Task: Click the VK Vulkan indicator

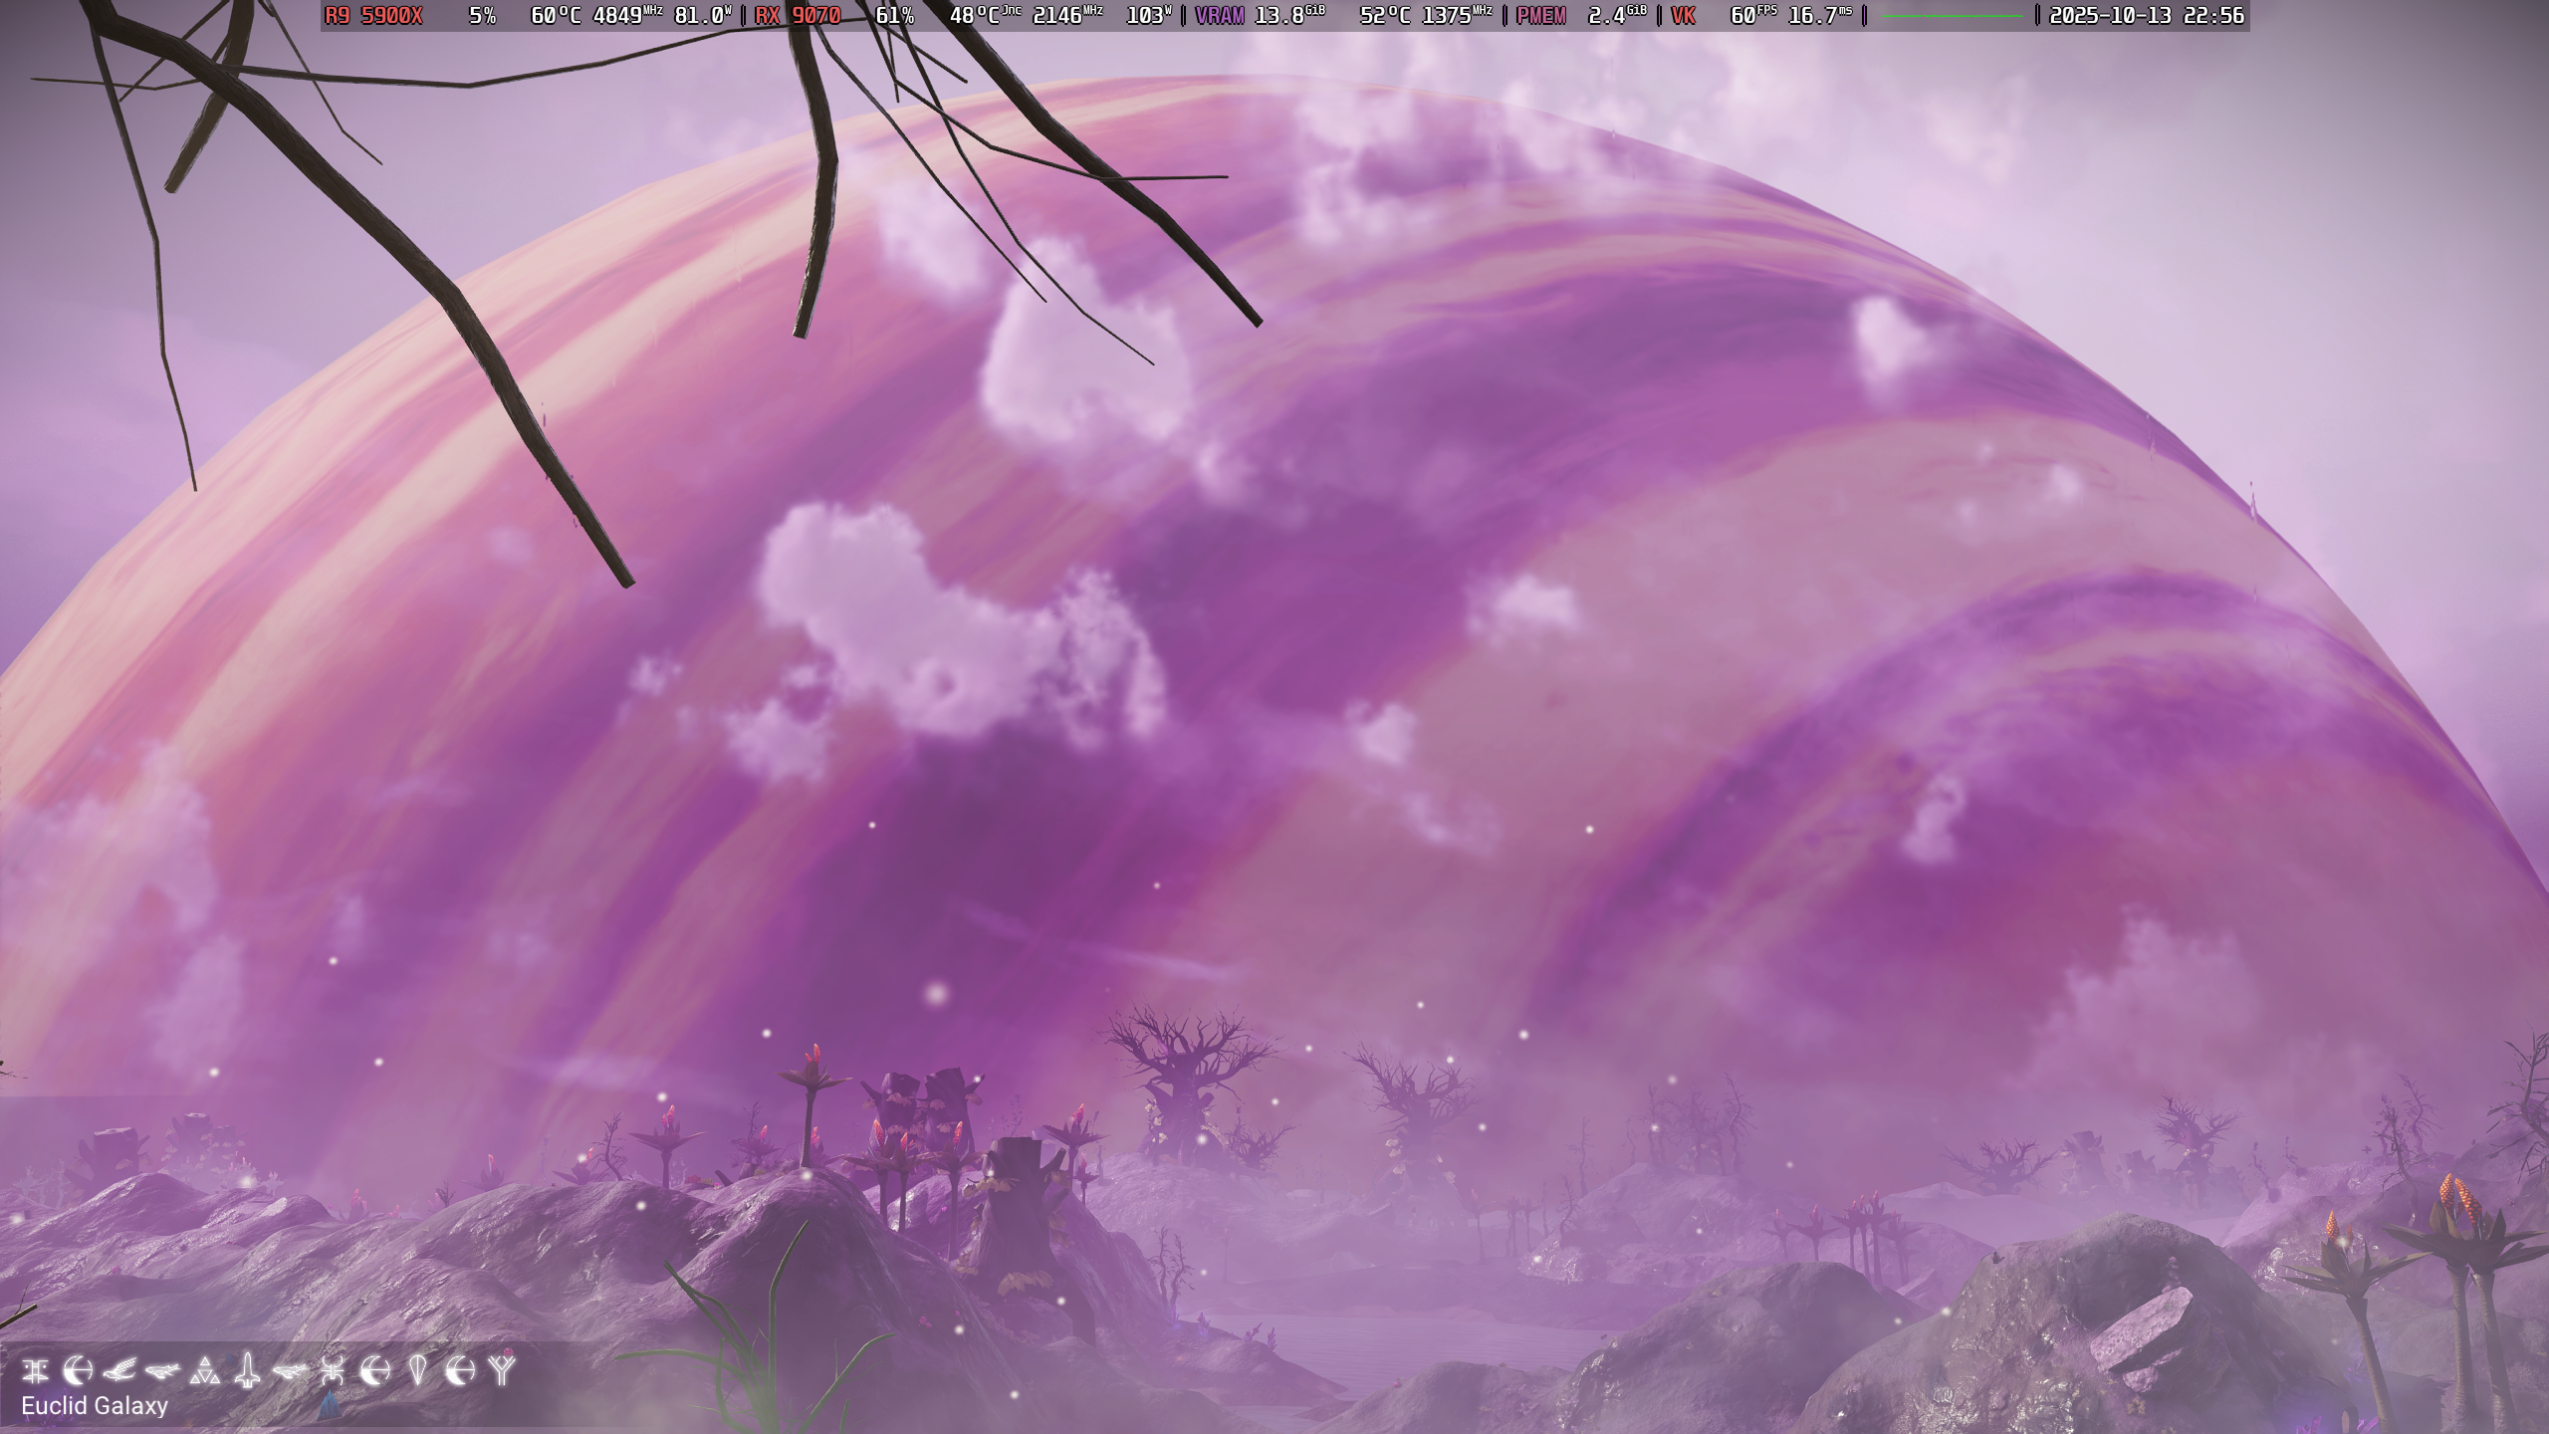Action: click(1683, 16)
